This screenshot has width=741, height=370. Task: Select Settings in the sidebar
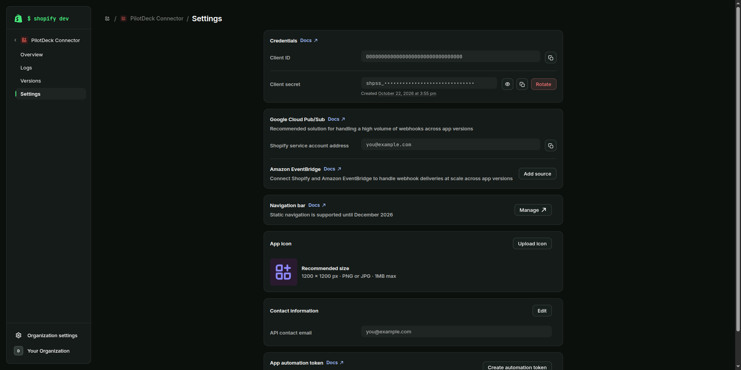(x=50, y=94)
